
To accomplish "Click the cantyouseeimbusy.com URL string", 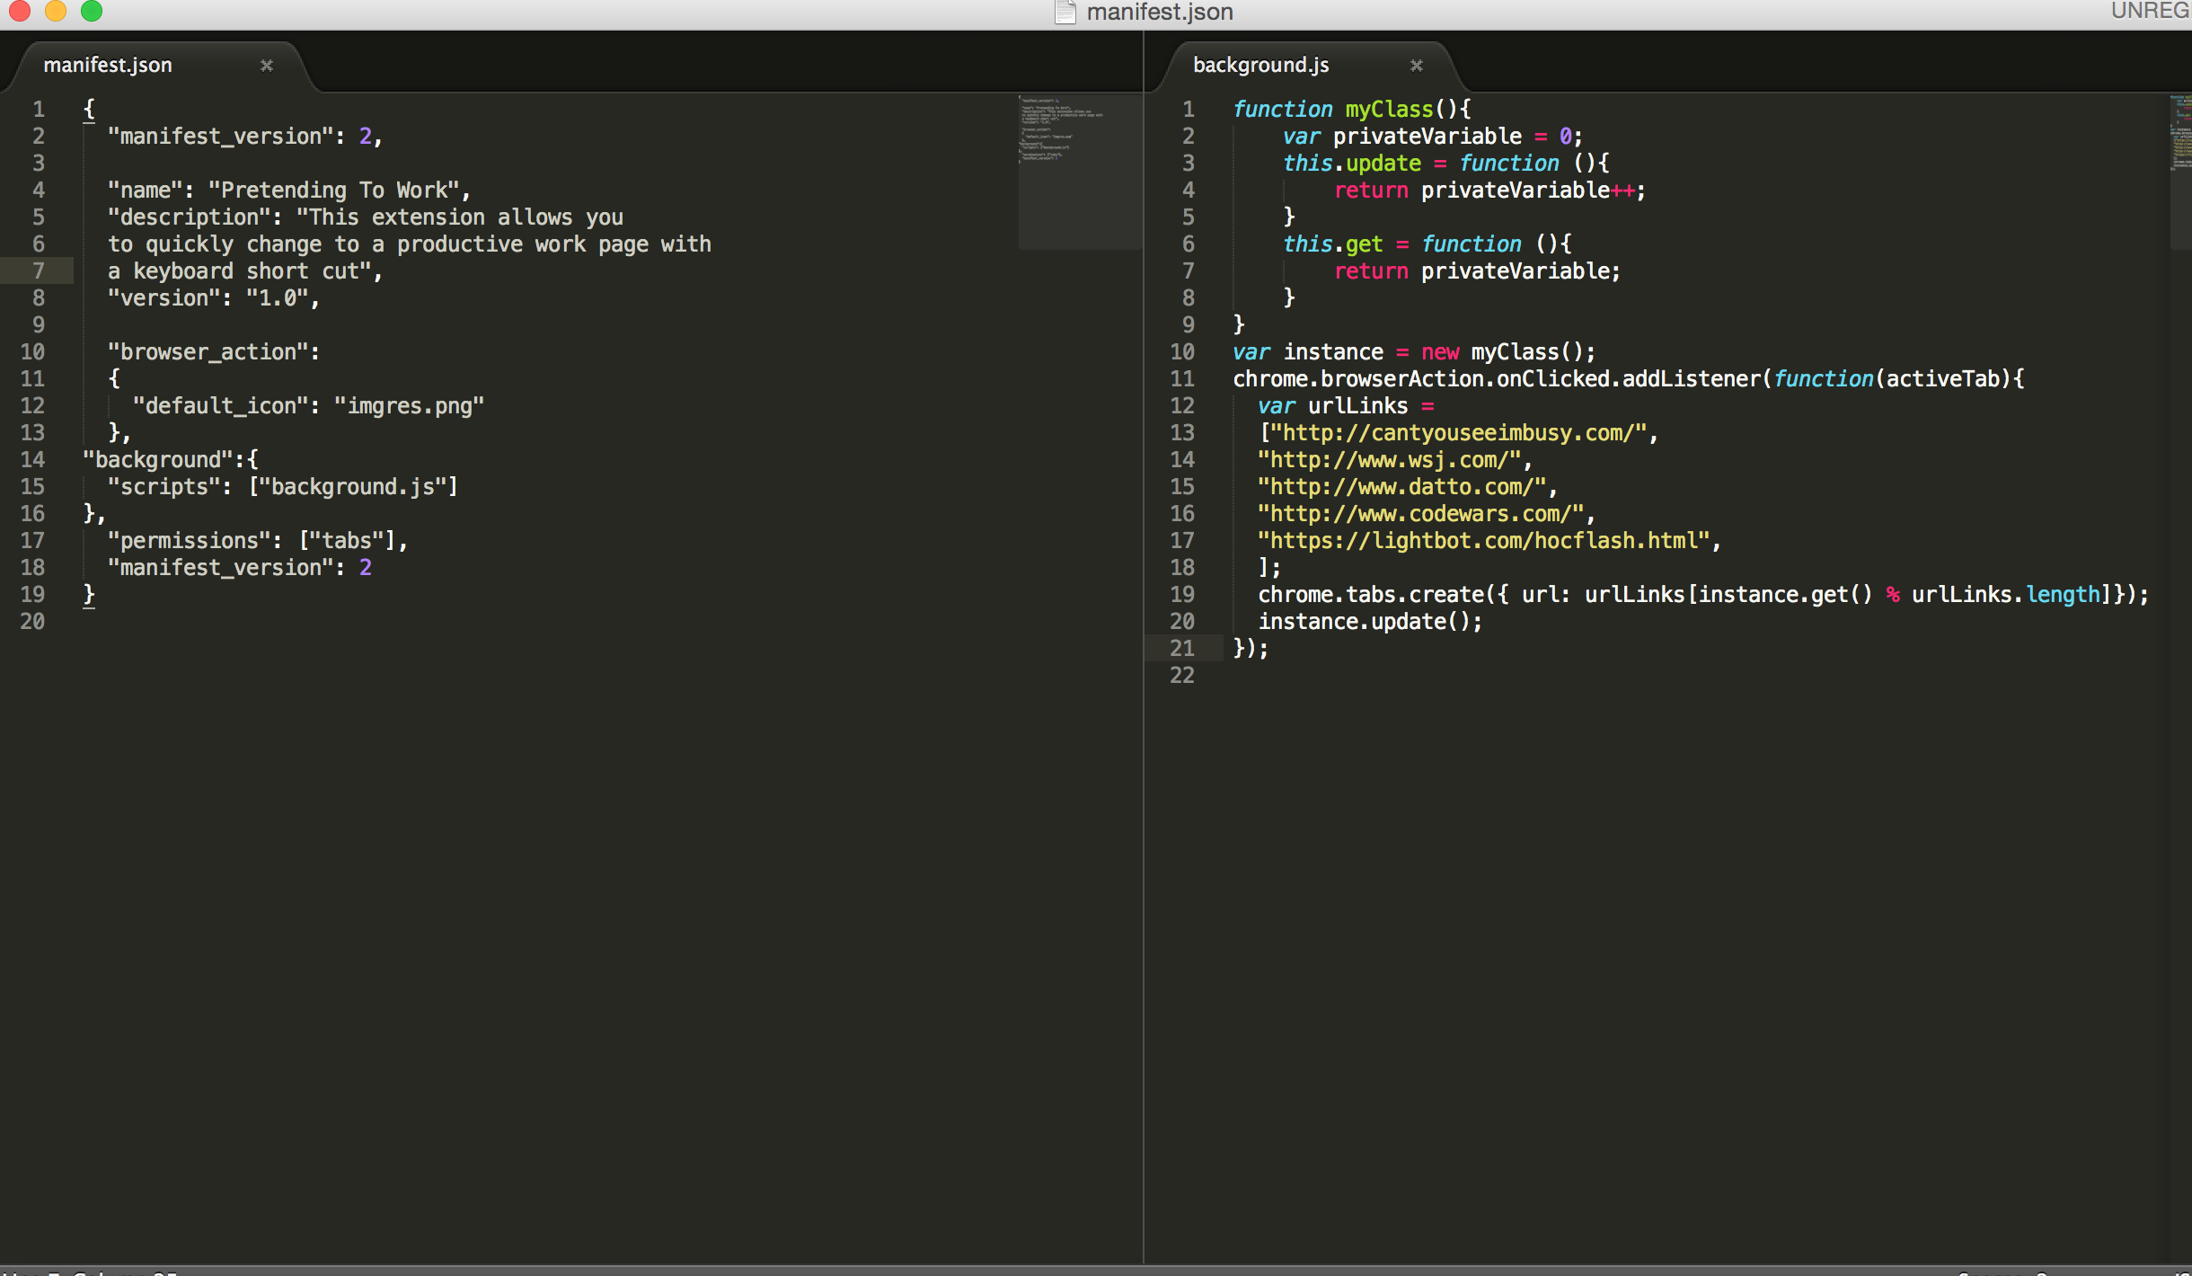I will pyautogui.click(x=1460, y=433).
